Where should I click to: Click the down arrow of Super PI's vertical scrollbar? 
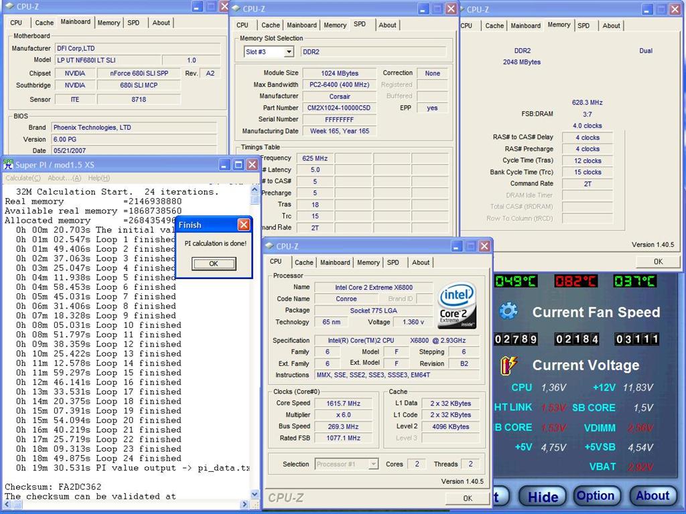255,495
